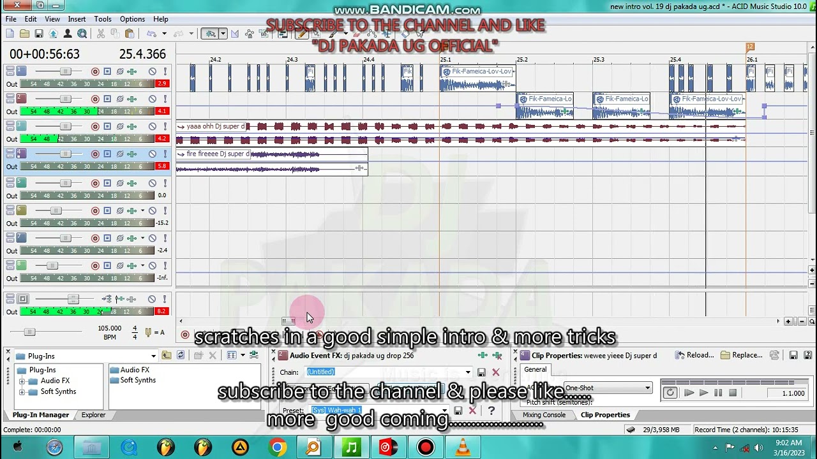
Task: Switch to the Mixing Console tab
Action: 544,415
